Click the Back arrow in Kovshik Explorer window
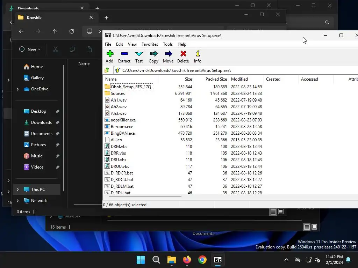This screenshot has height=268, width=358. pyautogui.click(x=21, y=31)
